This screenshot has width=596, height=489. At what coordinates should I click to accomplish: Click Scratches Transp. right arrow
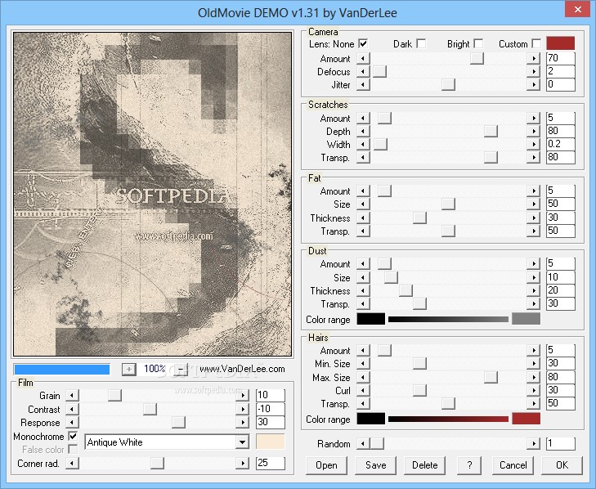coord(534,158)
